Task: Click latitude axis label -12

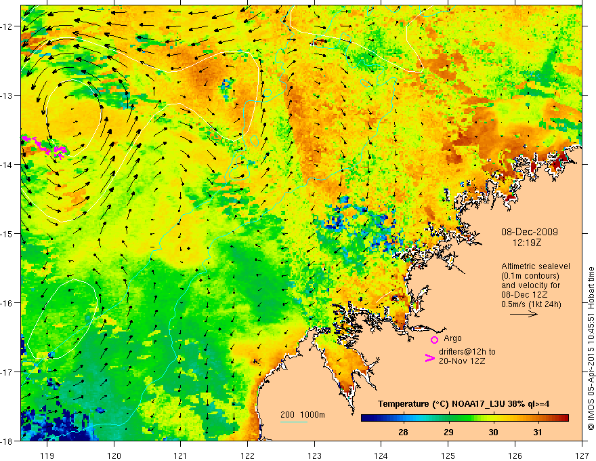Action: point(7,26)
